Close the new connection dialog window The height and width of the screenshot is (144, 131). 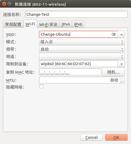click(x=4, y=4)
